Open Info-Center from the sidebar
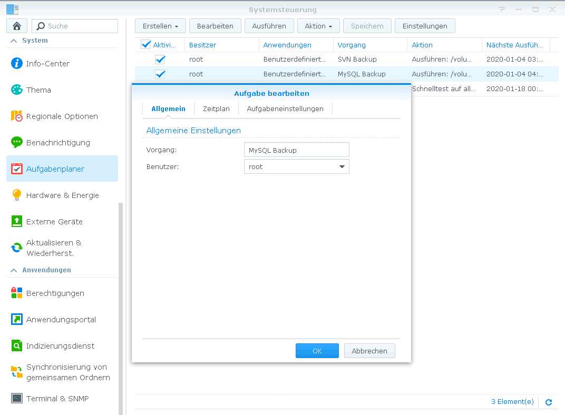The width and height of the screenshot is (565, 415). click(x=47, y=64)
